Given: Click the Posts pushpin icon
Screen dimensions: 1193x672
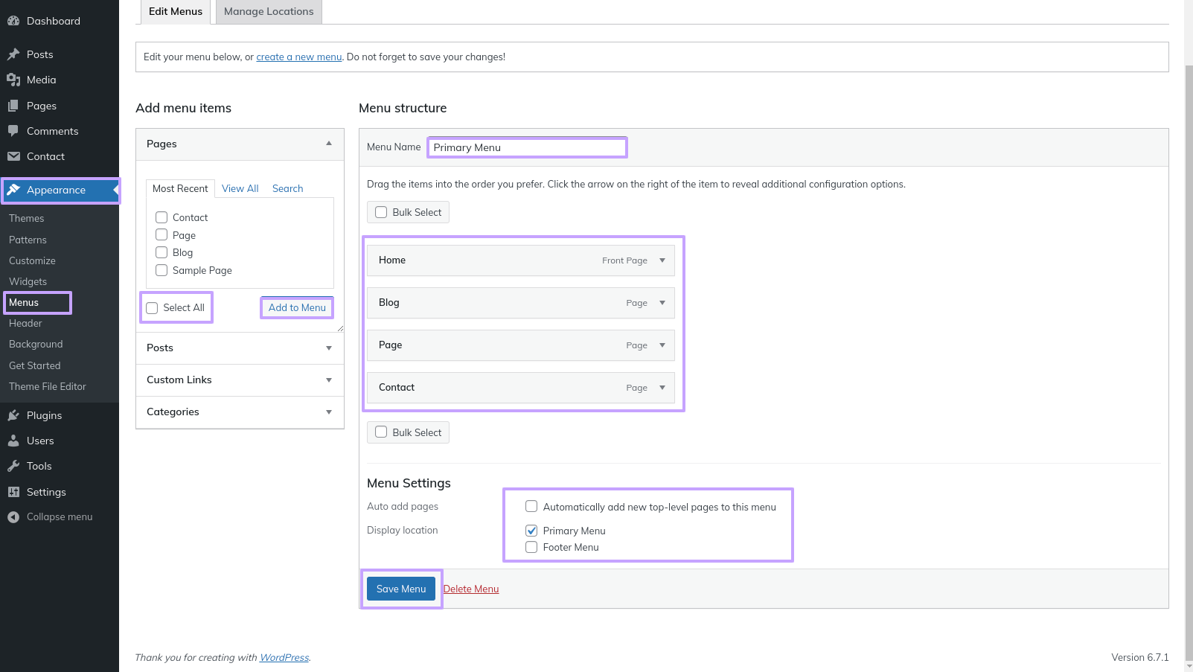Looking at the screenshot, I should point(13,54).
